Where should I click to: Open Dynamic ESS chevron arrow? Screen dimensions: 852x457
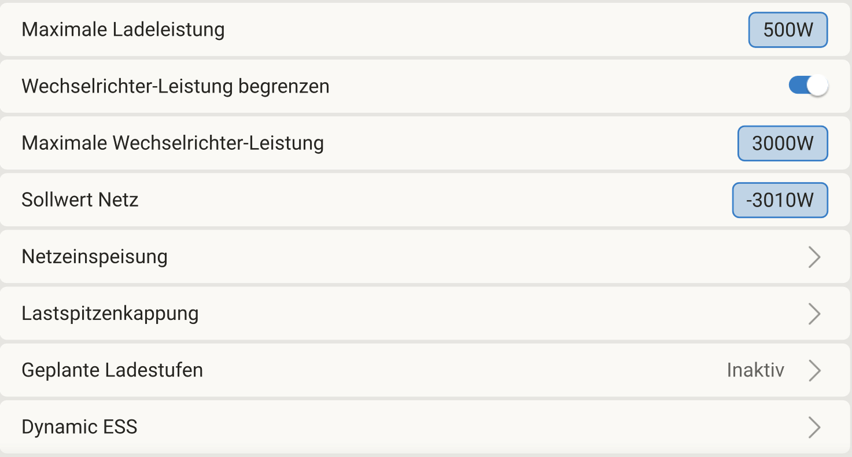[814, 427]
